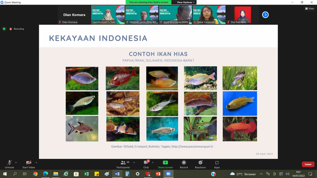Image resolution: width=317 pixels, height=178 pixels.
Task: Select Sekar Larashati video thumbnail
Action: click(x=209, y=15)
